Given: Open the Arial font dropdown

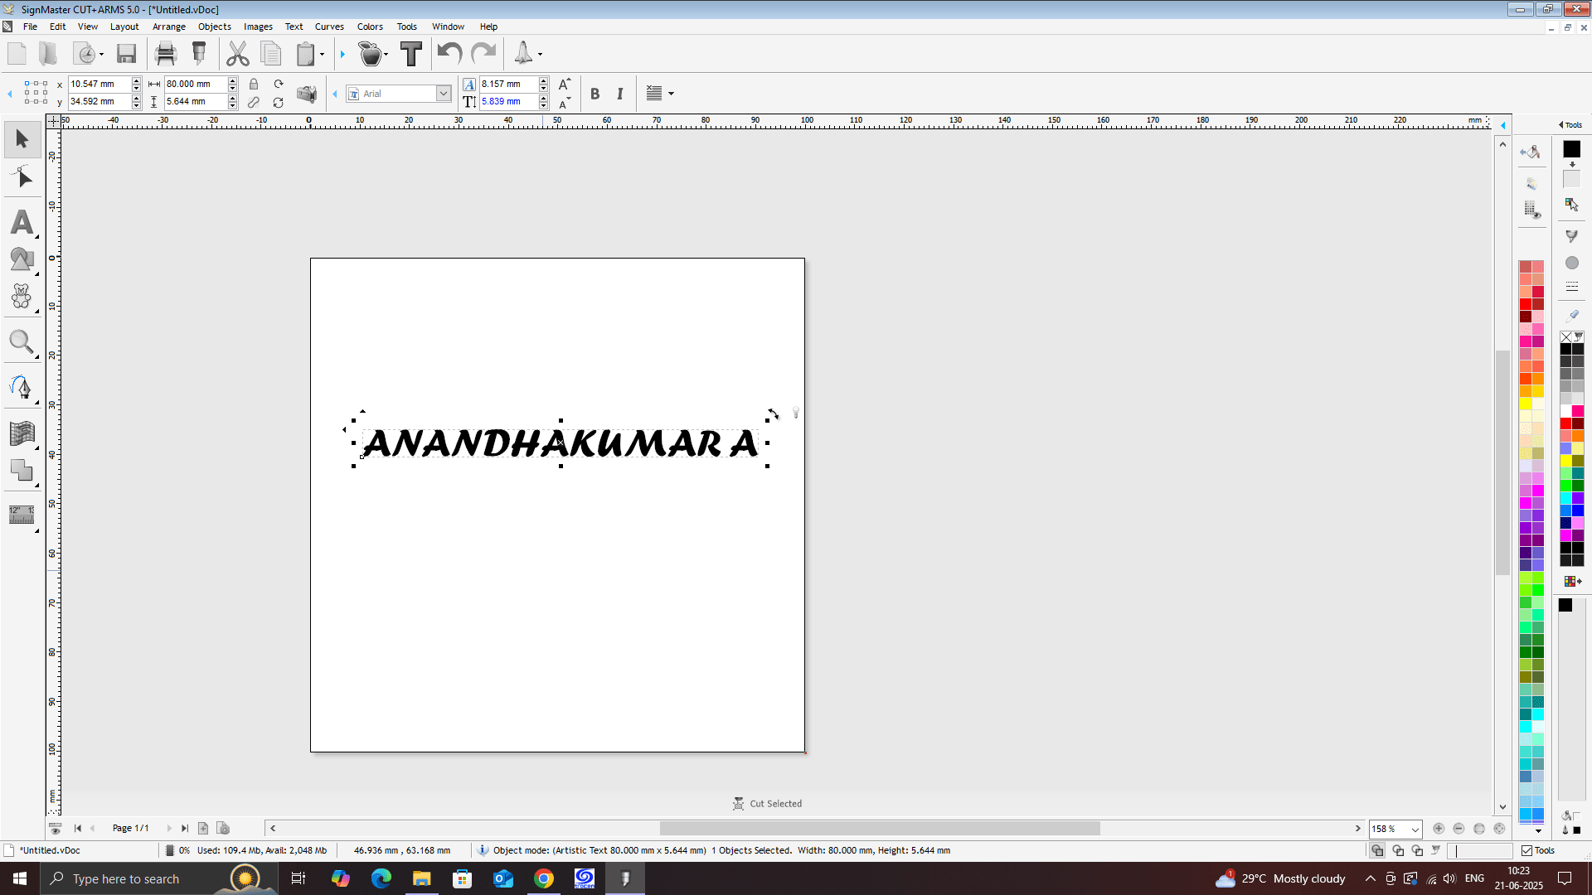Looking at the screenshot, I should (x=444, y=94).
